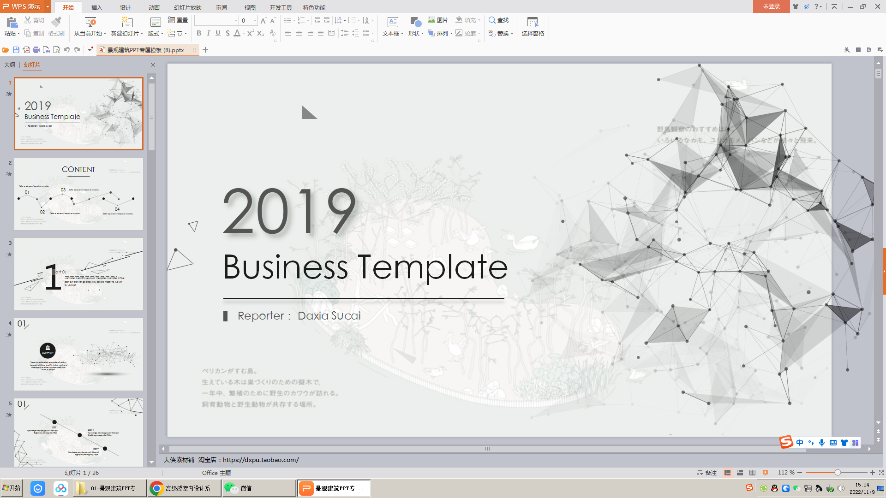The height and width of the screenshot is (498, 886).
Task: Open Chrome window in the taskbar
Action: click(184, 488)
